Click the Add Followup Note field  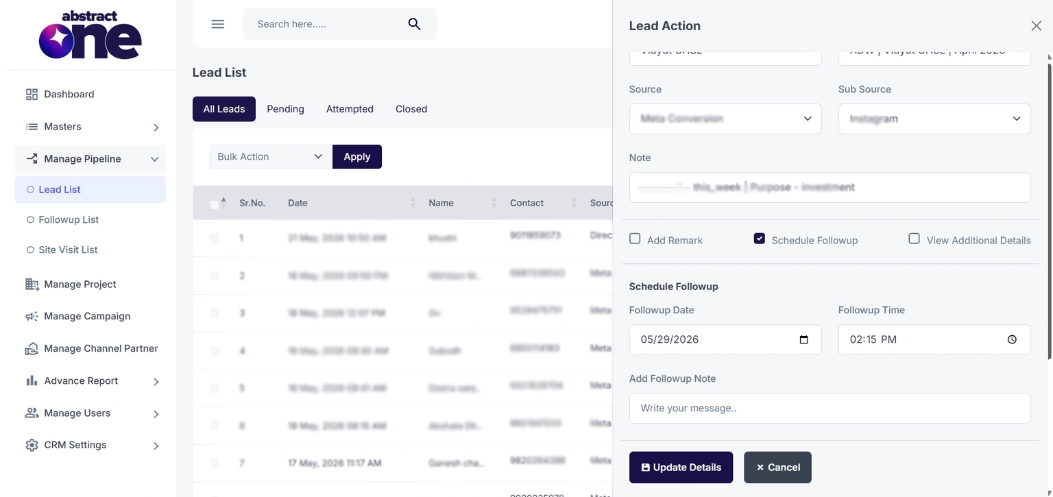pyautogui.click(x=830, y=408)
